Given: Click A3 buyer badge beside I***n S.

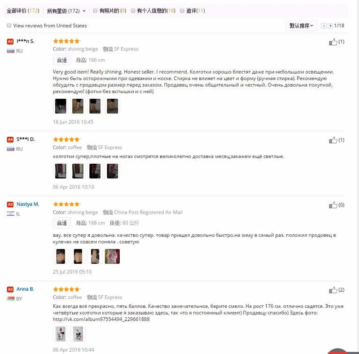Looking at the screenshot, I should pyautogui.click(x=10, y=41).
